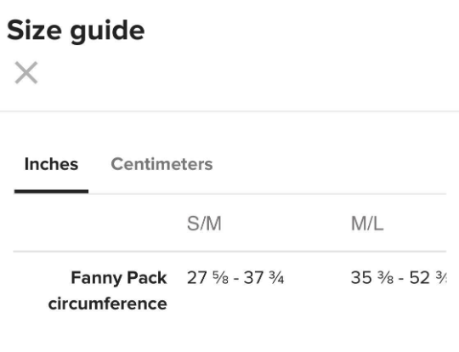This screenshot has width=459, height=352.
Task: Click the tab bar line right of Centimeters
Action: tap(330, 194)
